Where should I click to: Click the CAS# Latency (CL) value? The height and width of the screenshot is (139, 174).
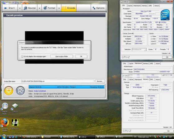tap(151, 101)
